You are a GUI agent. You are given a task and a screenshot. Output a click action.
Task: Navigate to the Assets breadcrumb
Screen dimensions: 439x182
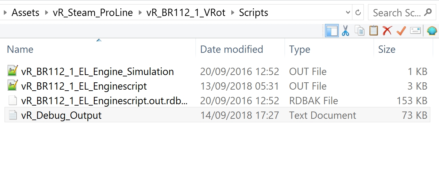point(25,13)
